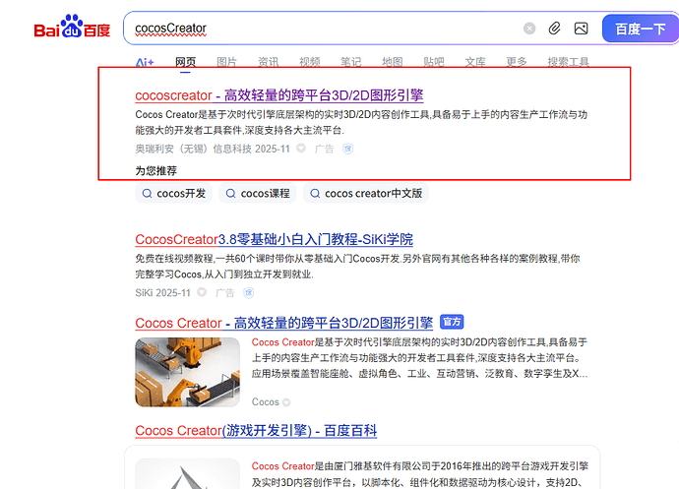
Task: Search suggestion cocos开发
Action: 173,193
